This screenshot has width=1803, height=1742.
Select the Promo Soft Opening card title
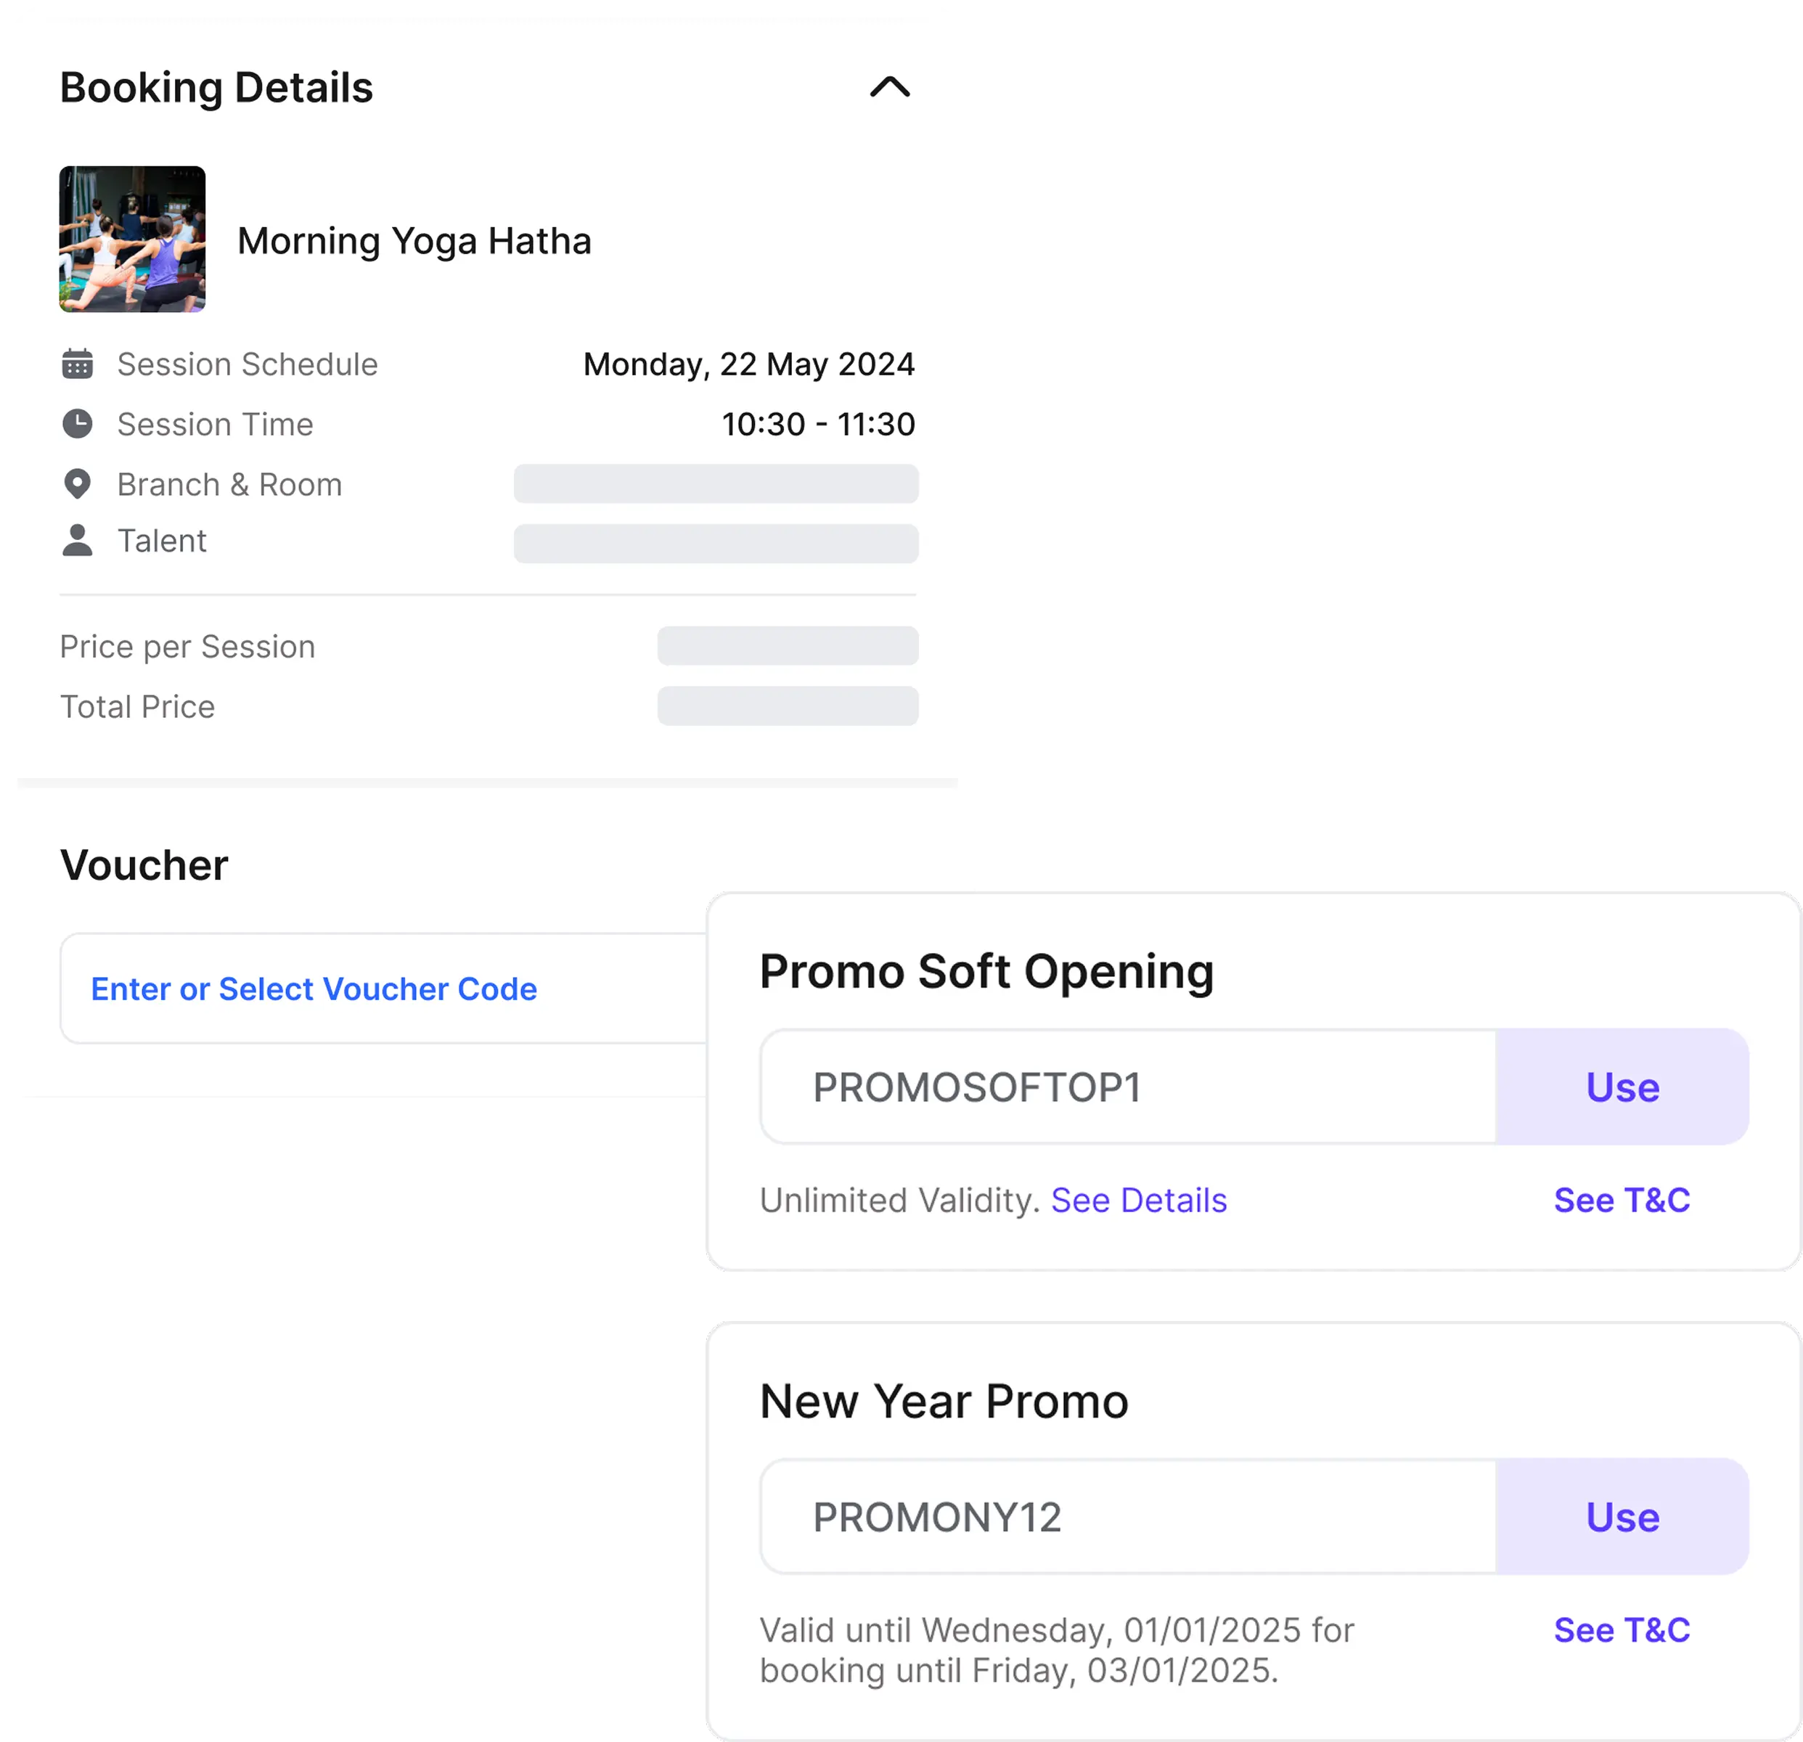(x=986, y=971)
